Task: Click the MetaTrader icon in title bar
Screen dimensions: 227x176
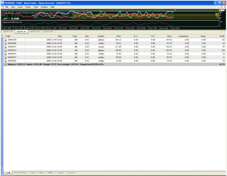Action: point(3,3)
